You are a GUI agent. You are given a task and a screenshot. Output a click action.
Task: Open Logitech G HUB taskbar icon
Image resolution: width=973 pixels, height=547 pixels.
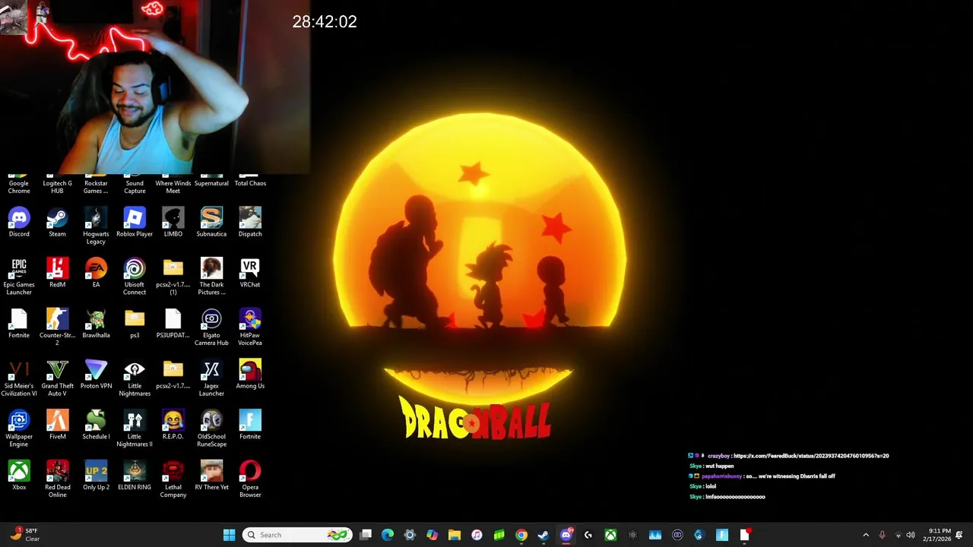[588, 535]
